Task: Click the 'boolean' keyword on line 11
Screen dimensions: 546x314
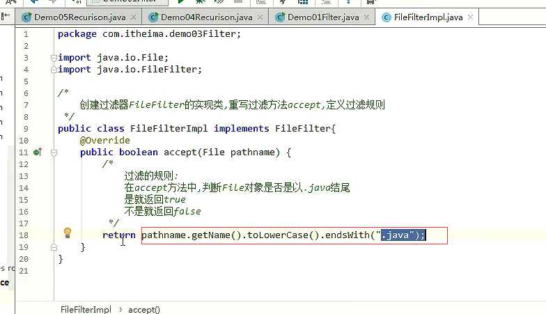Action: coord(138,152)
